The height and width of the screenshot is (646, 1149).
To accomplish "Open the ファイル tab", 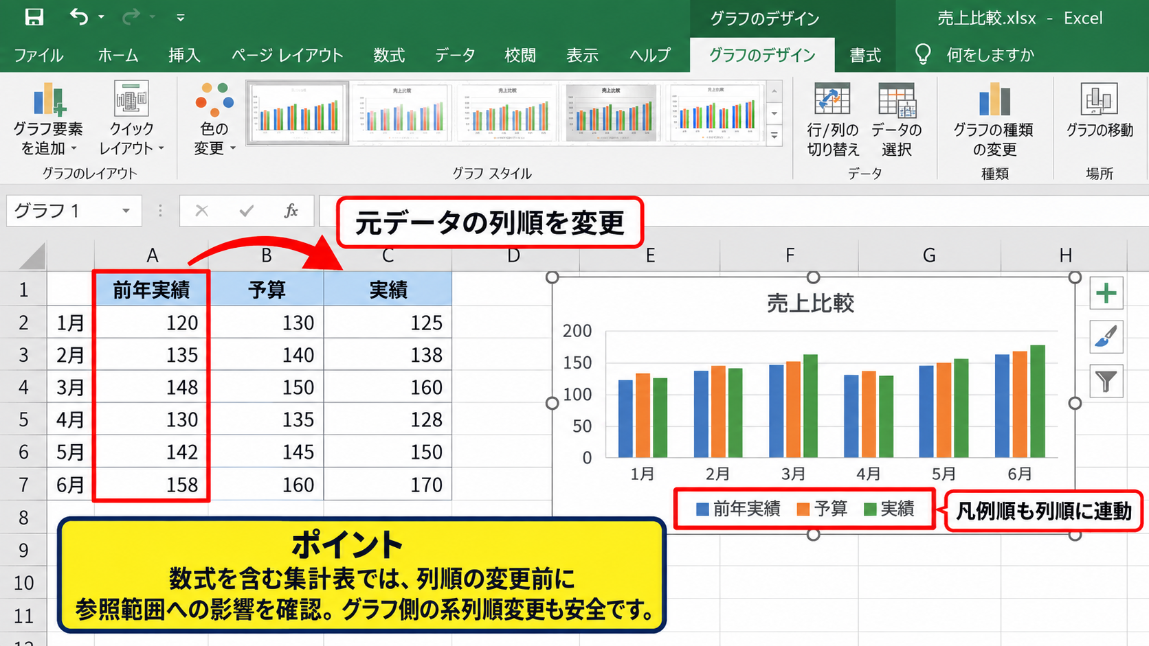I will click(x=38, y=55).
